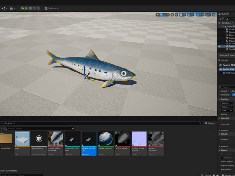The width and height of the screenshot is (235, 176).
Task: Select the PlayerStart actor in Outliner
Action: pyautogui.click(x=231, y=41)
